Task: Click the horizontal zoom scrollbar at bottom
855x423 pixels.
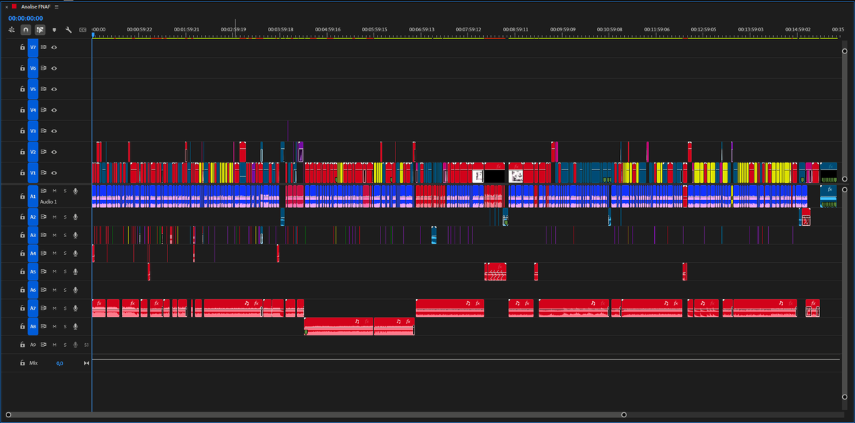Action: 316,414
